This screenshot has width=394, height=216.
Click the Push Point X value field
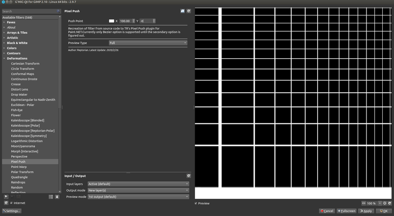[126, 21]
